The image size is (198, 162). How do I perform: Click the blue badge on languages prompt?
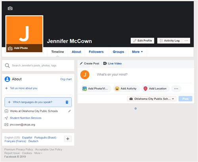tap(67, 102)
